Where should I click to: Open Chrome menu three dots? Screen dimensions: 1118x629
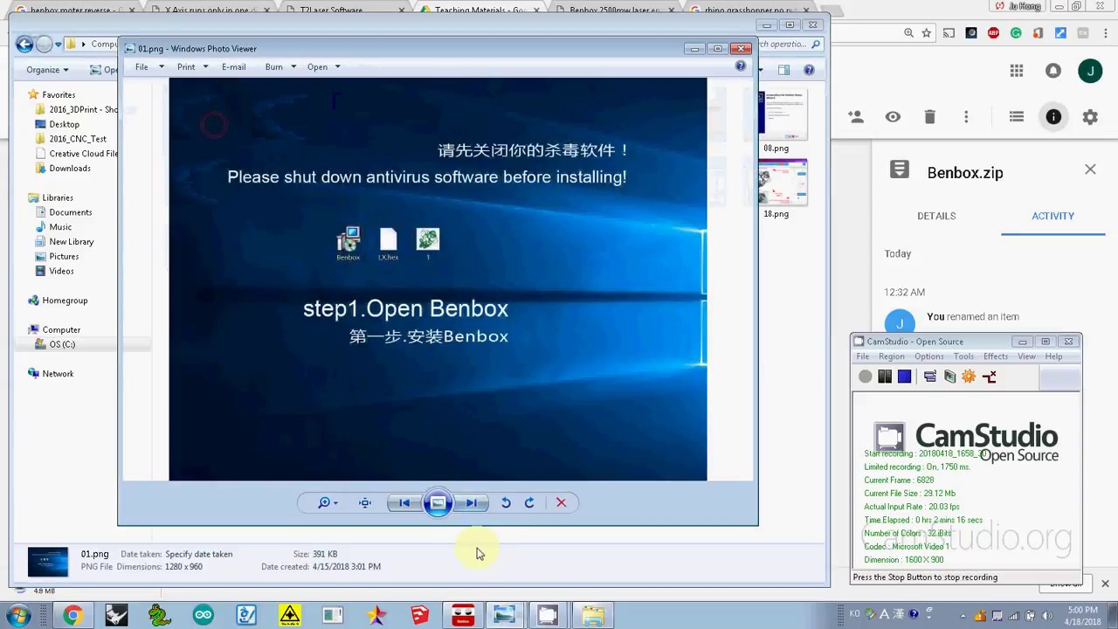click(x=1105, y=33)
